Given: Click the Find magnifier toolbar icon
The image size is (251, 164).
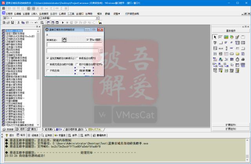Looking at the screenshot, I should 42,23.
